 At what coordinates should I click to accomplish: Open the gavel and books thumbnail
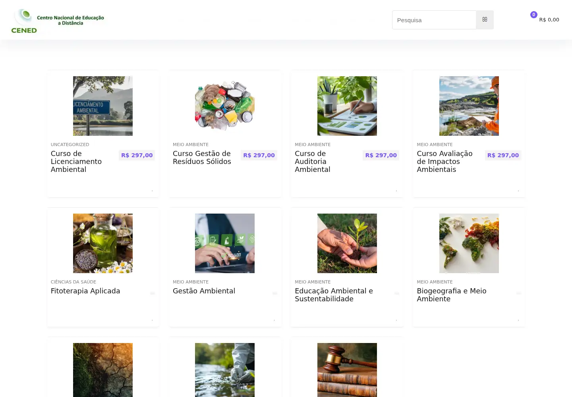pos(347,370)
